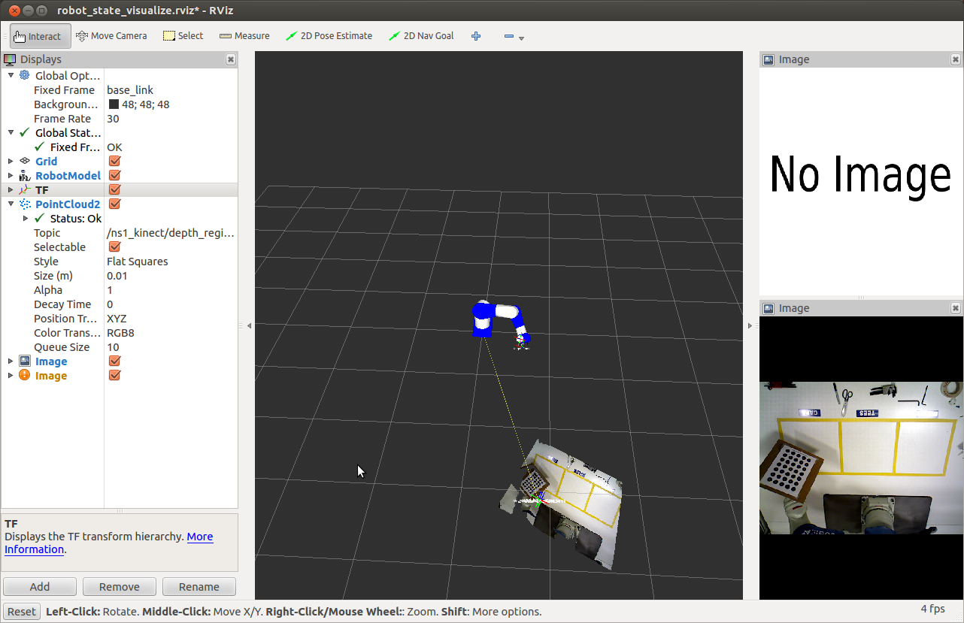This screenshot has height=623, width=964.
Task: Click the minus remove-tool icon
Action: (509, 36)
